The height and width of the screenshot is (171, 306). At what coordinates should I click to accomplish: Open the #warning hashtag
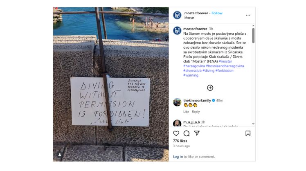pos(191,75)
